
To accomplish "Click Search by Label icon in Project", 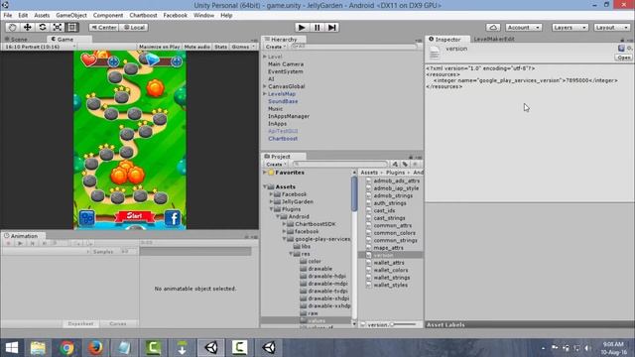I will point(405,164).
